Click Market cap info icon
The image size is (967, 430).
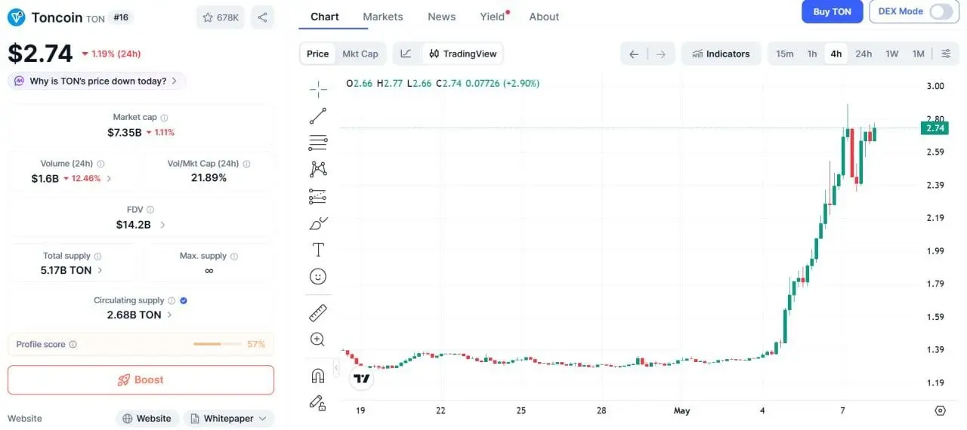[164, 118]
